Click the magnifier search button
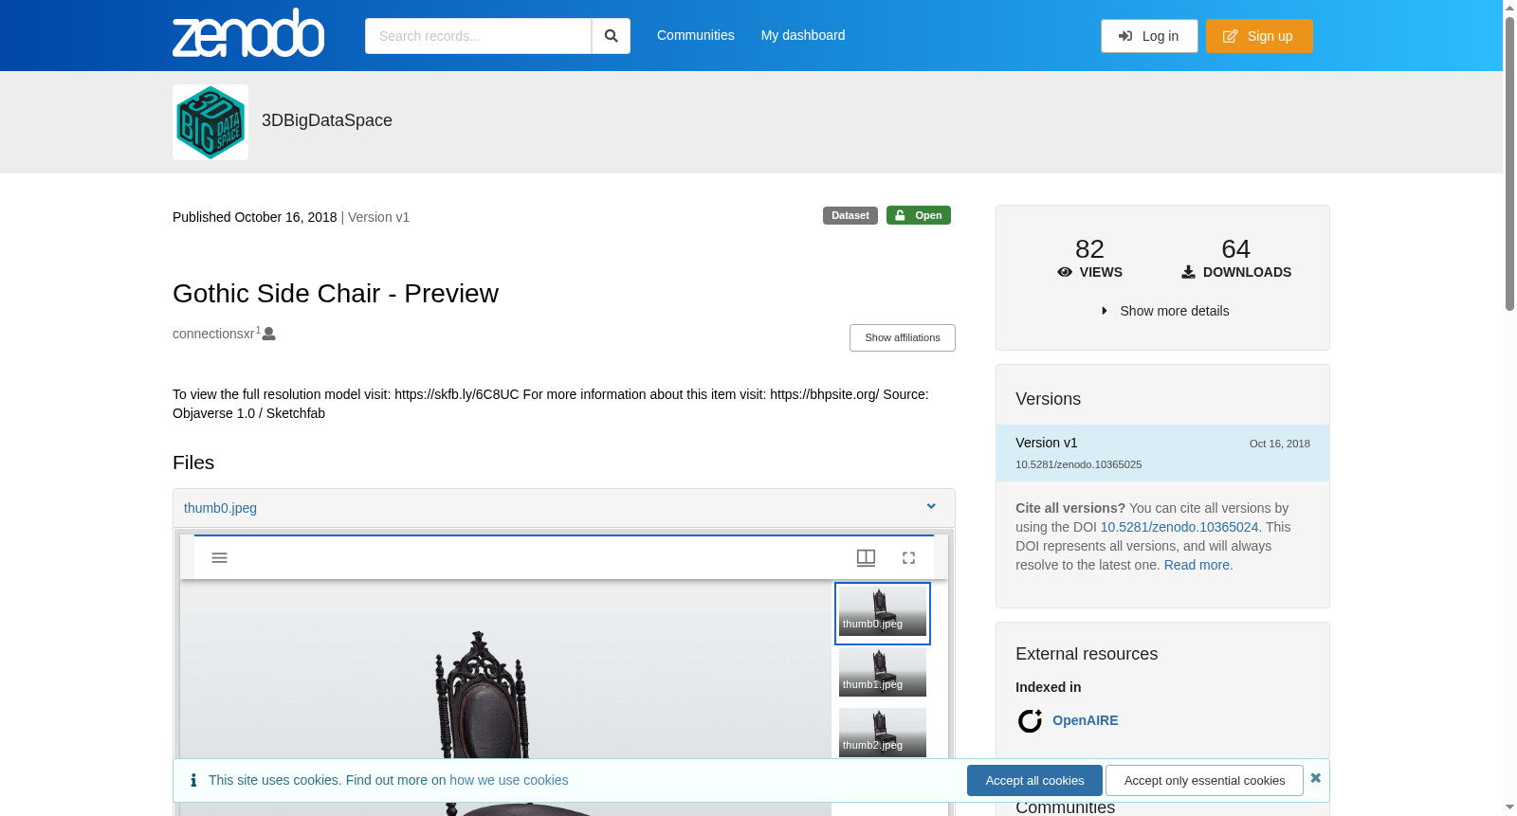The image size is (1517, 816). (611, 36)
